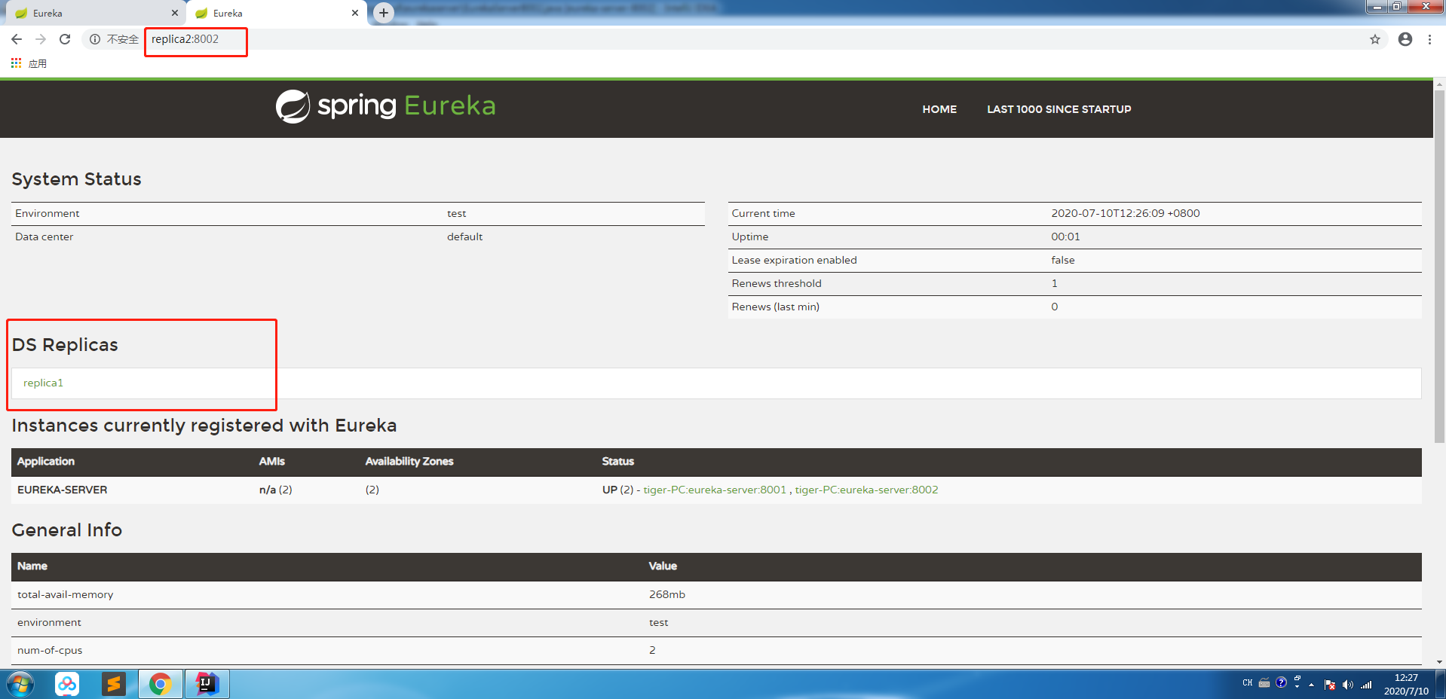Click the CH input language indicator

[x=1247, y=683]
